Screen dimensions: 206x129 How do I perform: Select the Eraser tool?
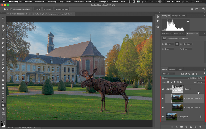[x=3, y=72]
